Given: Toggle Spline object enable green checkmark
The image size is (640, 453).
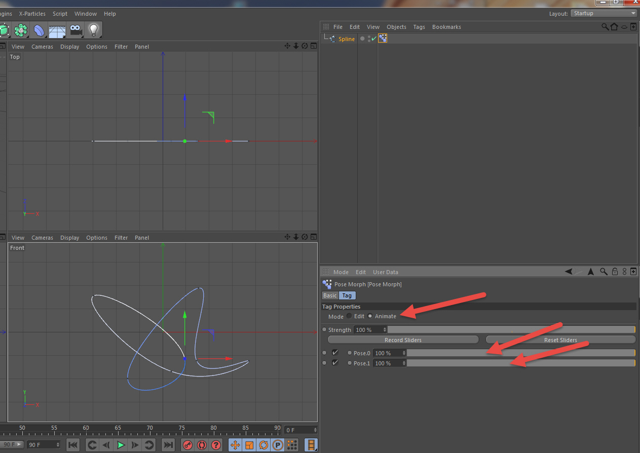Looking at the screenshot, I should [x=374, y=39].
